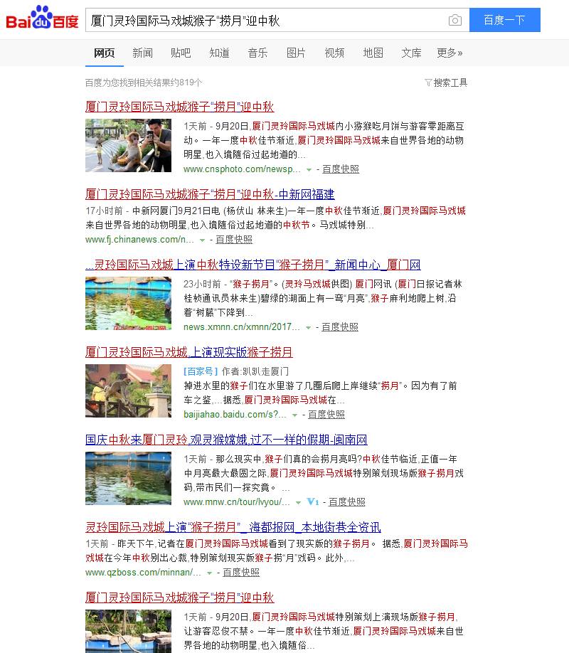Screen dimensions: 569x653
Task: Open the 闽南网 国庆中秋 result title
Action: [226, 440]
